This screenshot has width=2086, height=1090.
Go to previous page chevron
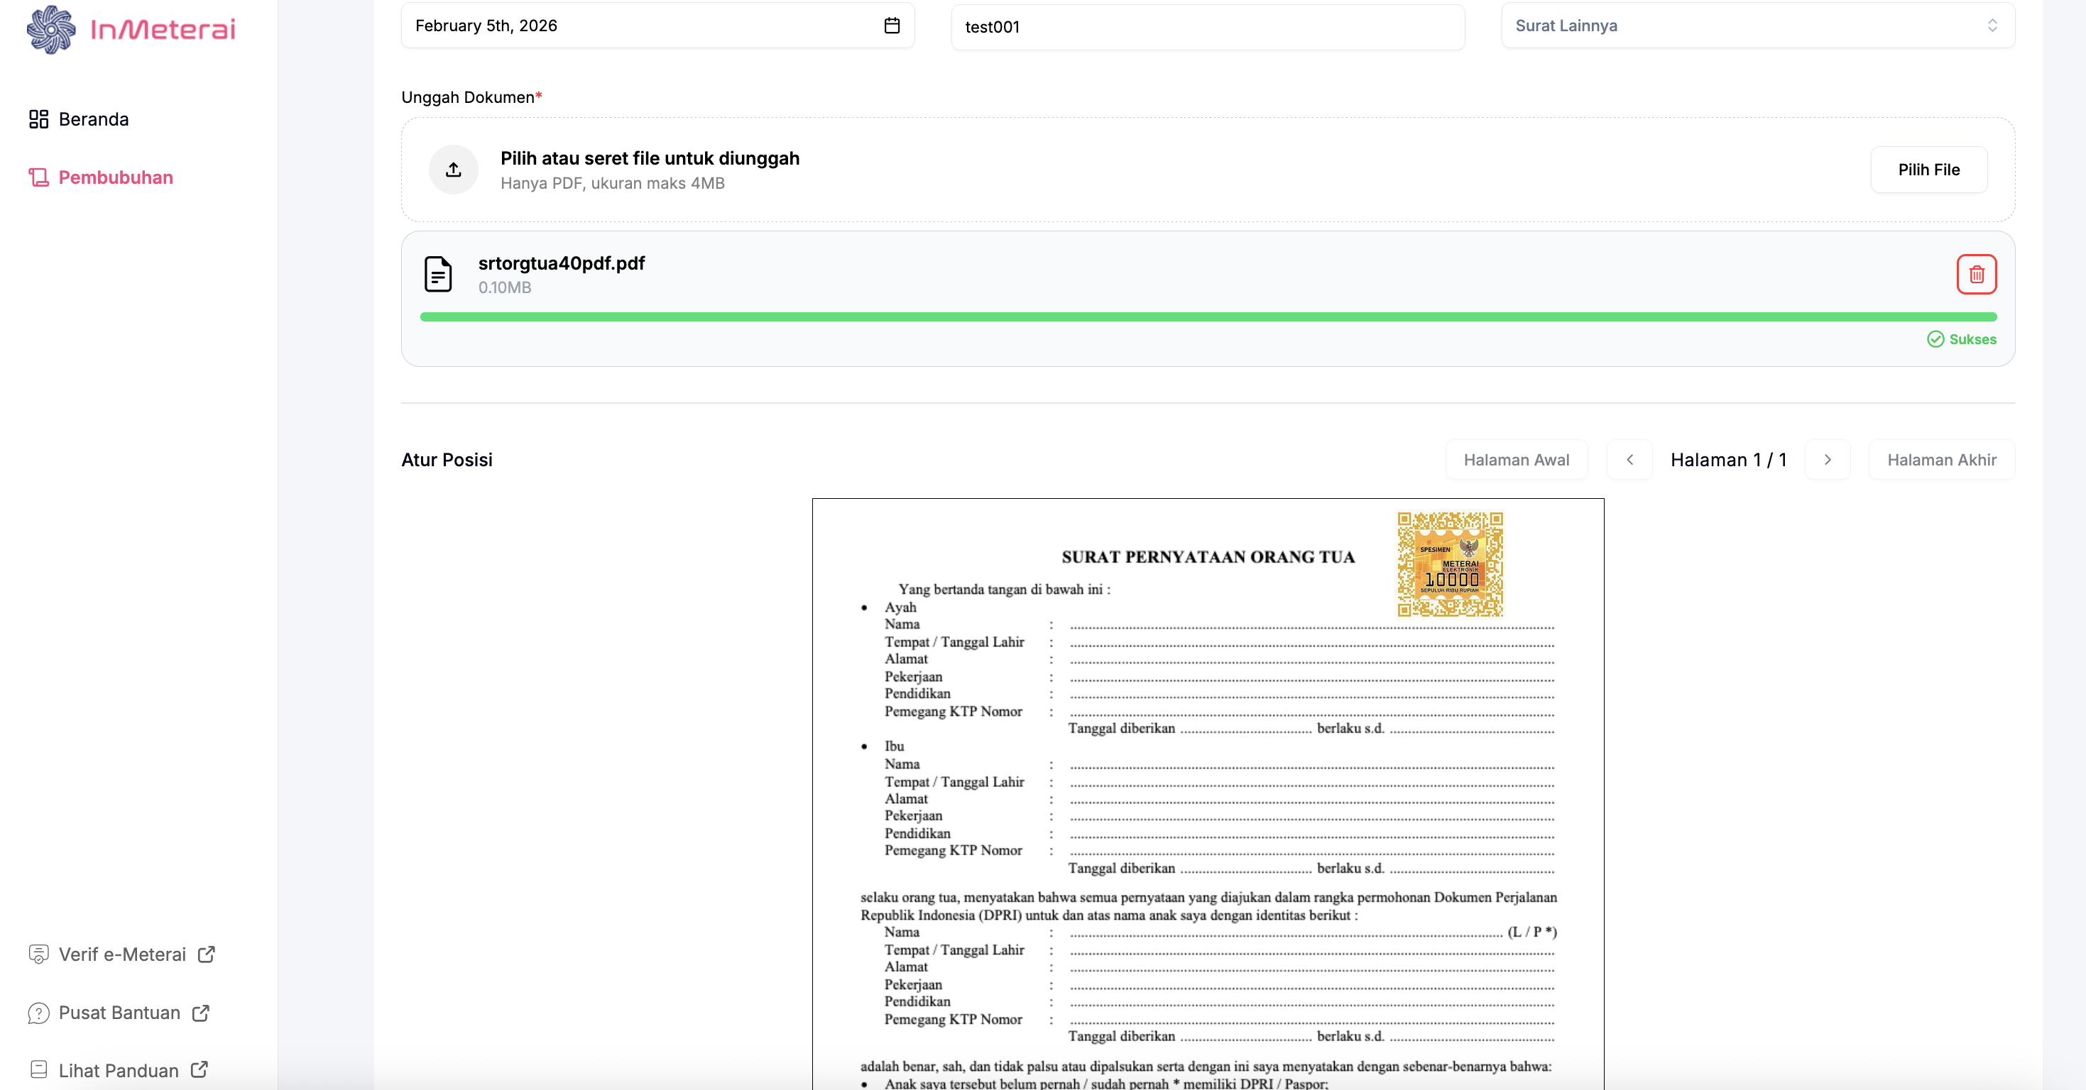1629,461
